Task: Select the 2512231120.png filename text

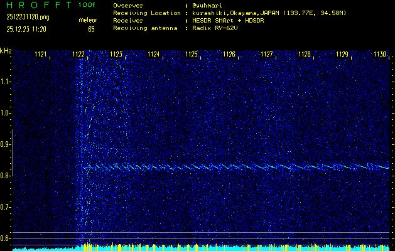Action: 24,18
